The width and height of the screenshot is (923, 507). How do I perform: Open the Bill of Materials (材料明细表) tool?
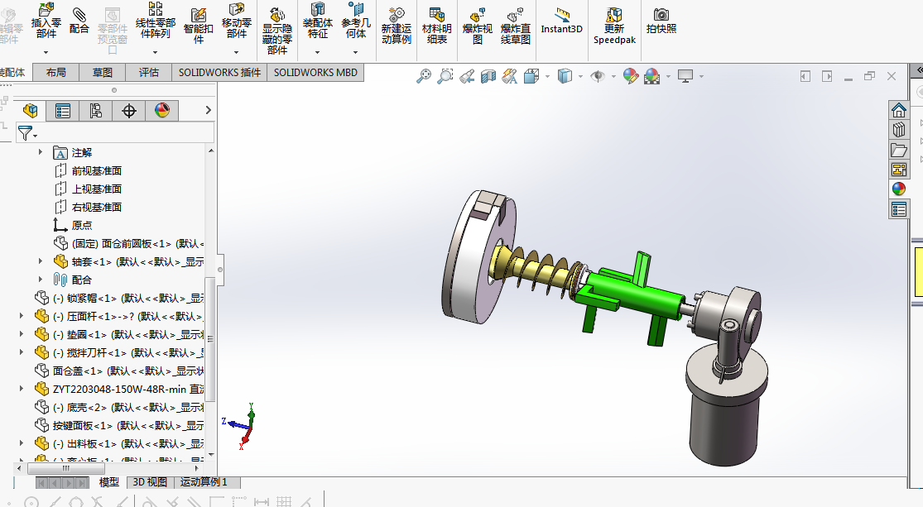coord(437,26)
